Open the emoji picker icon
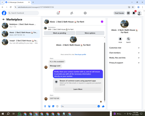The width and height of the screenshot is (145, 116). [99, 106]
